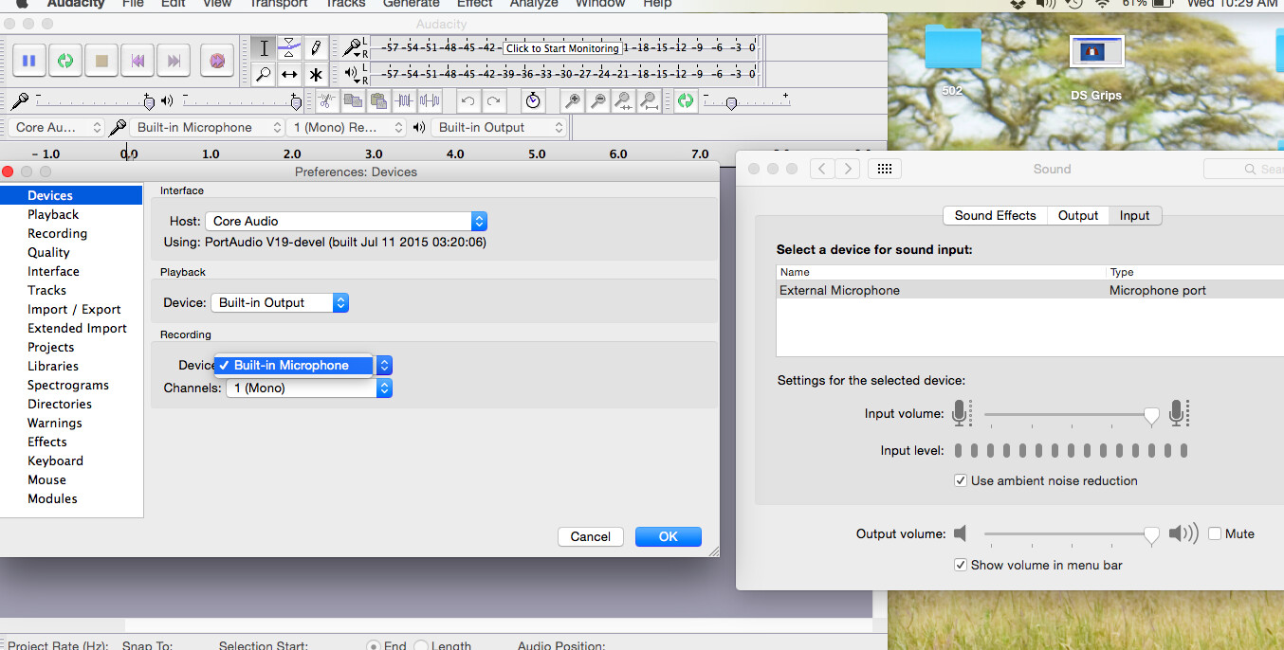1284x650 pixels.
Task: Click the forward arrow in Sound window
Action: (x=848, y=169)
